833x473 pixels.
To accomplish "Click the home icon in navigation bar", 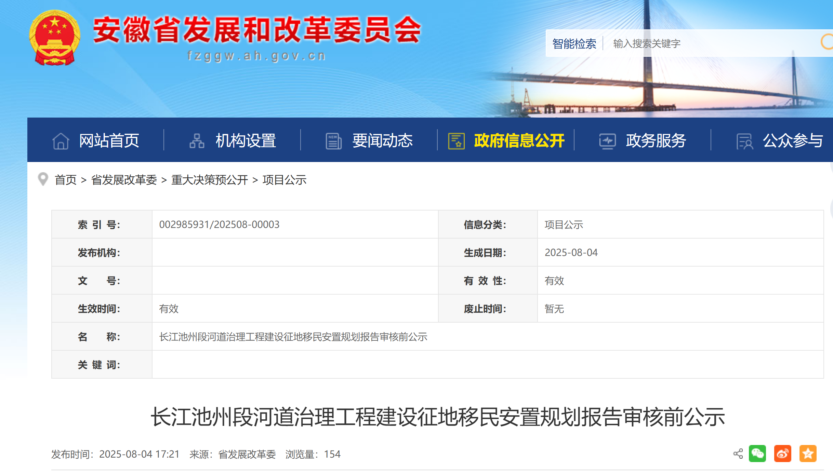I will pos(61,141).
